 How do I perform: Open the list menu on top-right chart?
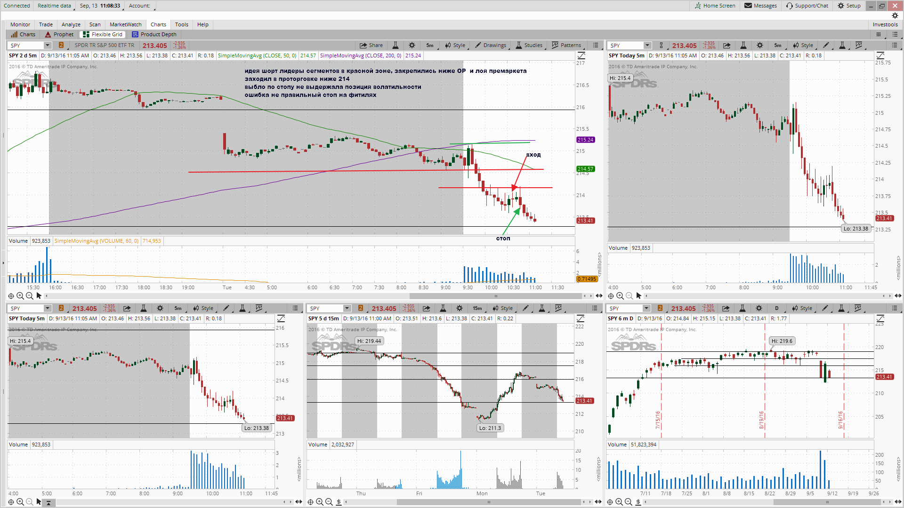pos(895,45)
